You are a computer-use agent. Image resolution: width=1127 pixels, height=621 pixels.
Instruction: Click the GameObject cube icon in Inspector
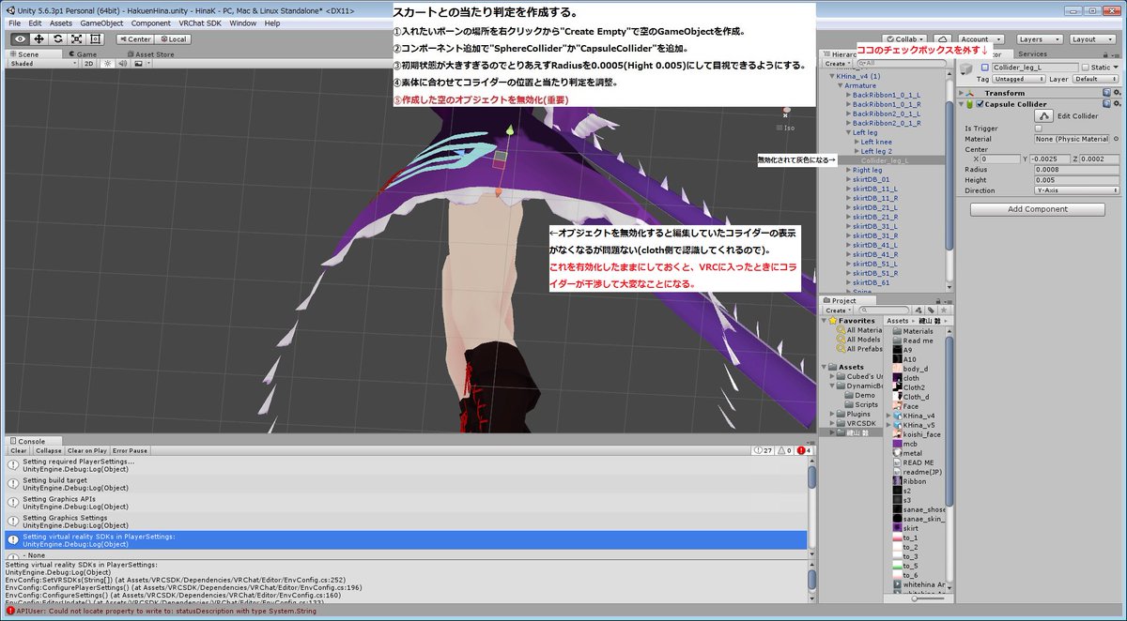point(968,70)
